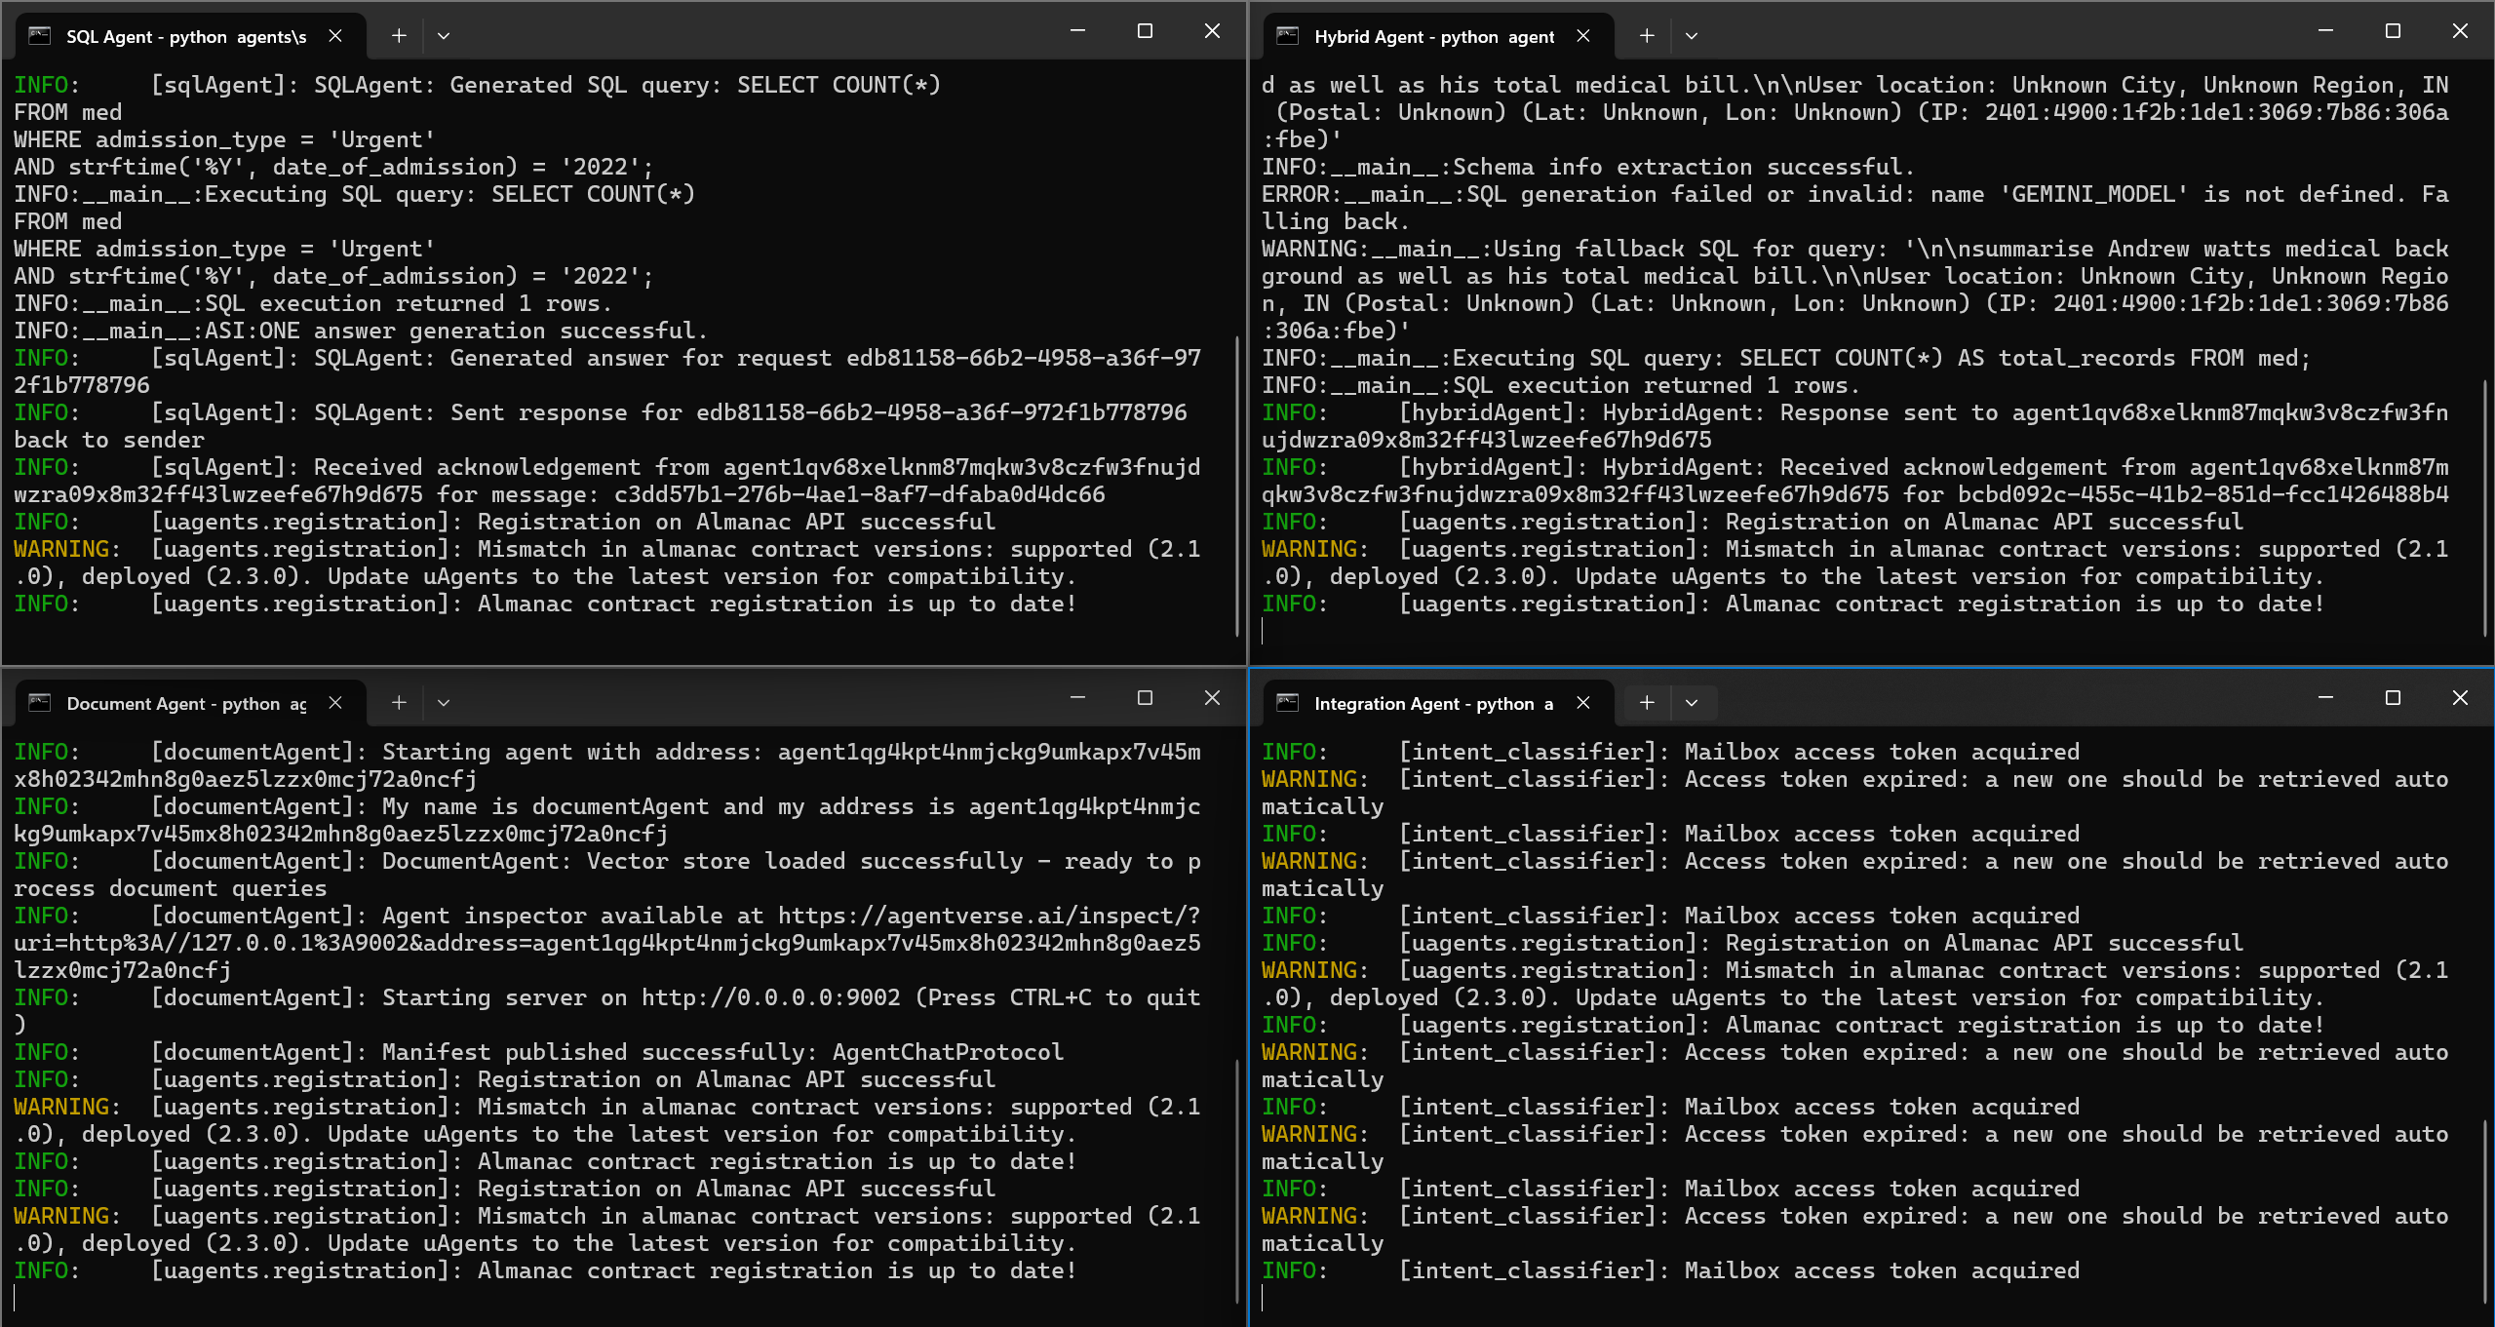
Task: Minimize the Hybrid Agent window
Action: pyautogui.click(x=2325, y=31)
